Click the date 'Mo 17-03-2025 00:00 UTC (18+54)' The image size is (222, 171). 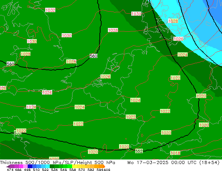pyautogui.click(x=173, y=163)
